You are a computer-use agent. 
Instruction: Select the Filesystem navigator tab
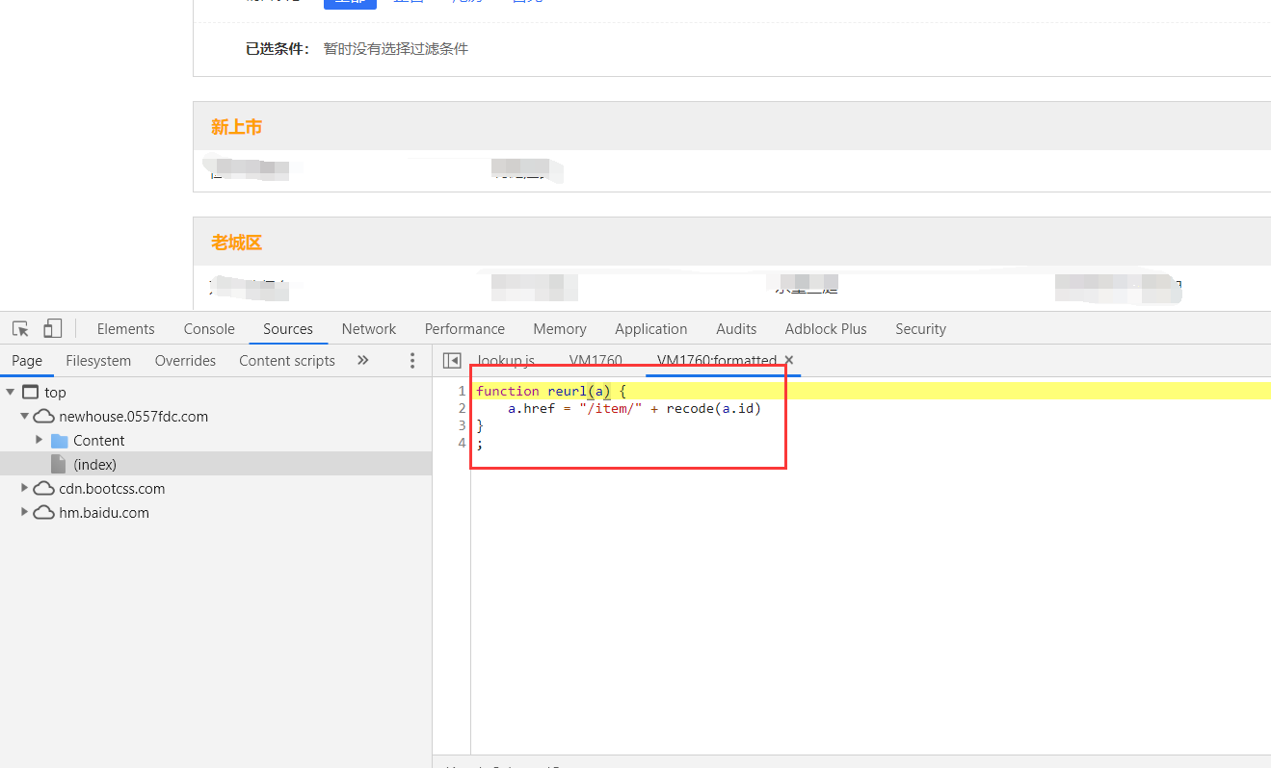(98, 360)
